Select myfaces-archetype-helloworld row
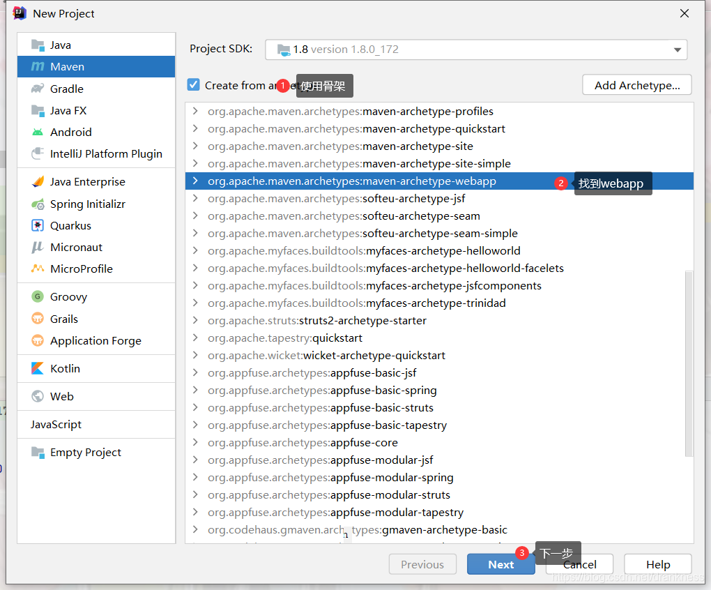This screenshot has height=590, width=711. pyautogui.click(x=439, y=251)
